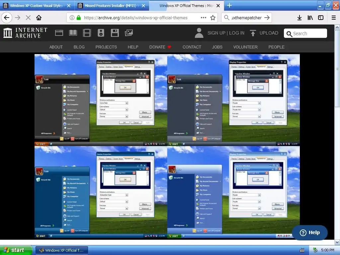View the themes preview screenshot image
The image size is (340, 255).
(167, 146)
